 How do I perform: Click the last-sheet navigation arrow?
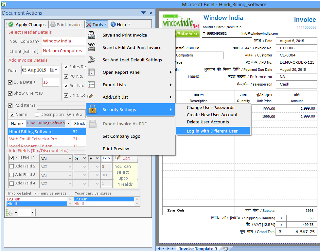pos(173,248)
